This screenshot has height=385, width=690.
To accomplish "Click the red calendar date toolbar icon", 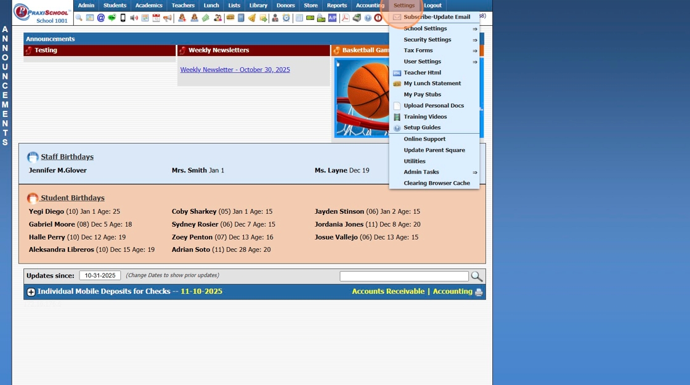I will click(156, 18).
